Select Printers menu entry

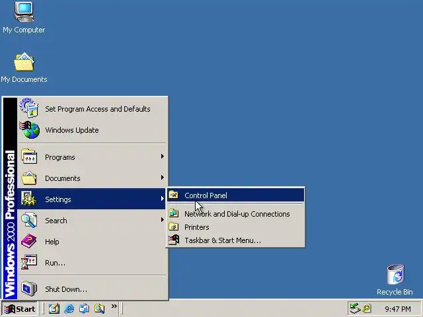(x=236, y=227)
